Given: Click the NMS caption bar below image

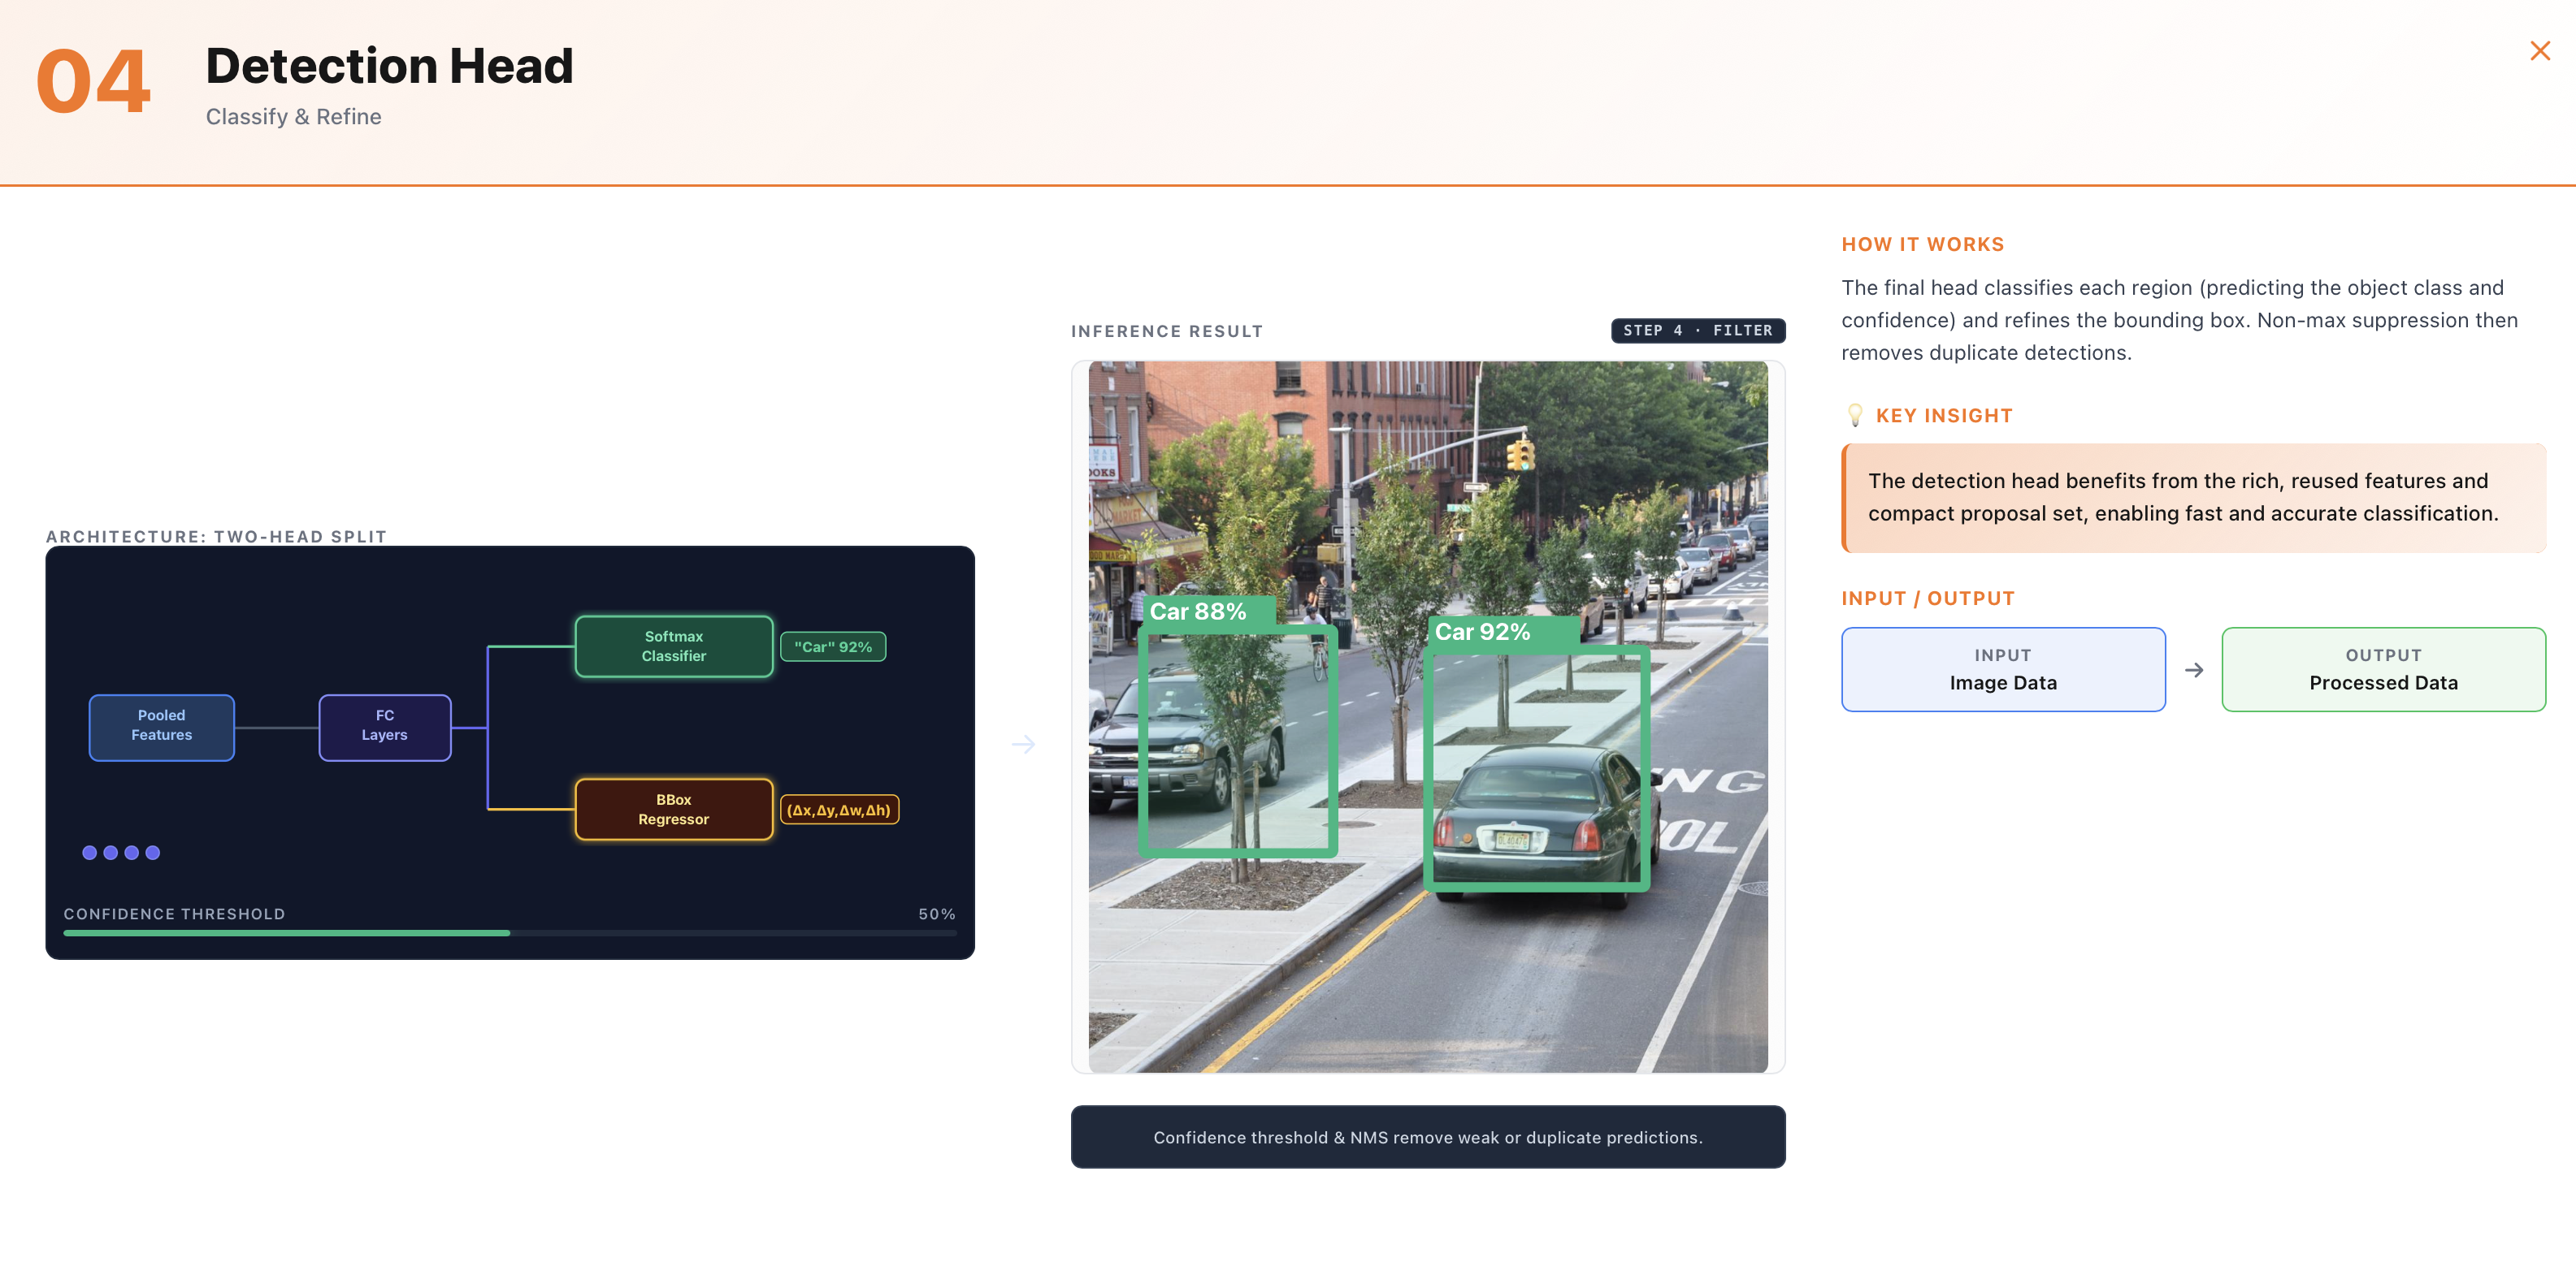Looking at the screenshot, I should (x=1428, y=1137).
